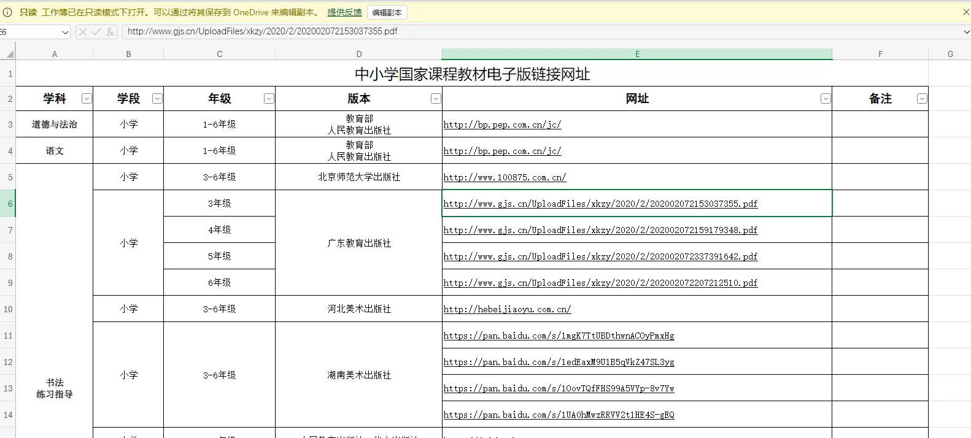Click the insert function fx icon
This screenshot has width=971, height=438.
pyautogui.click(x=110, y=32)
